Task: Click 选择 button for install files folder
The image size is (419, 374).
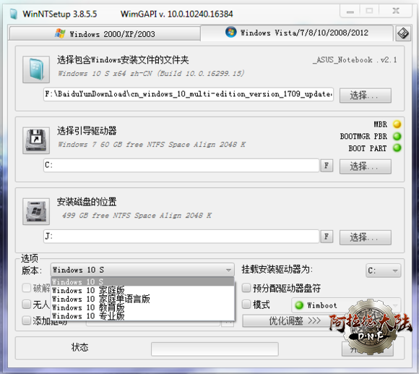Action: [366, 95]
